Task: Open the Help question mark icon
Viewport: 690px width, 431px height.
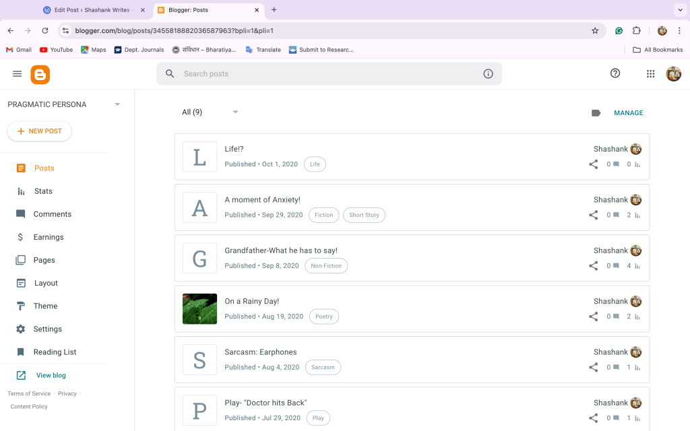Action: 615,73
